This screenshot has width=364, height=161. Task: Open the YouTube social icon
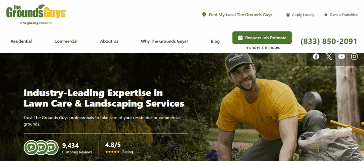coord(342,57)
